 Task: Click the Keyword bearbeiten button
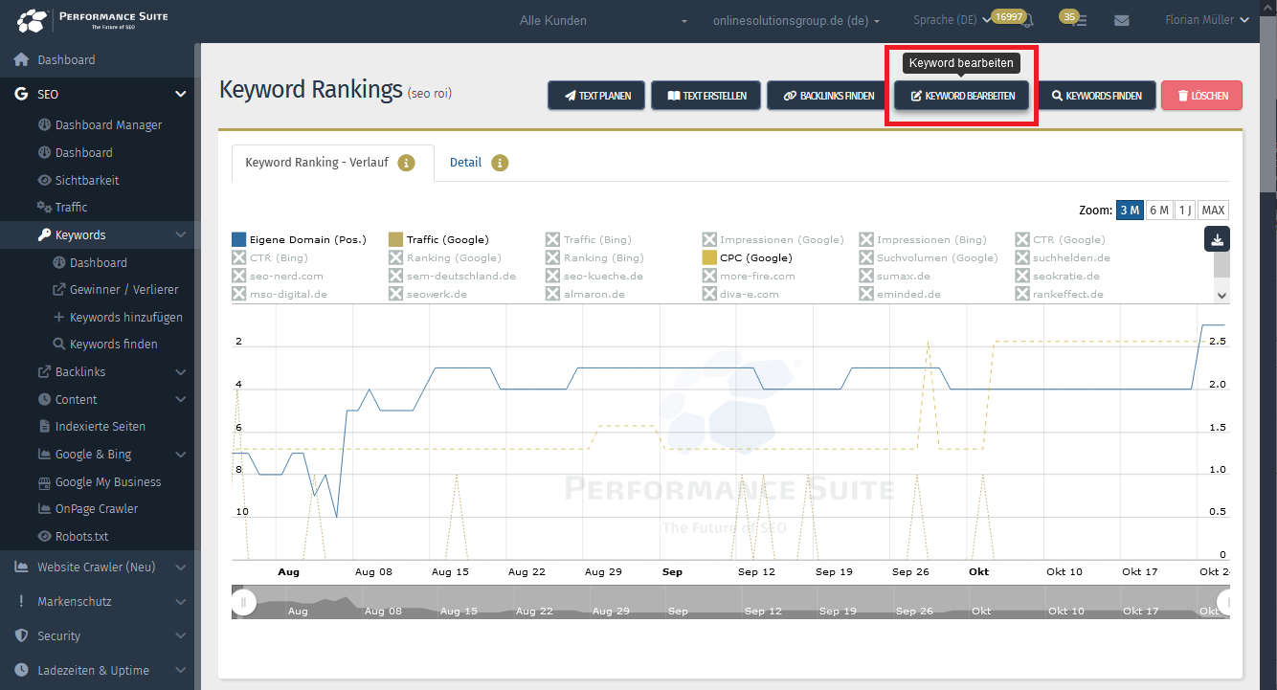[962, 96]
